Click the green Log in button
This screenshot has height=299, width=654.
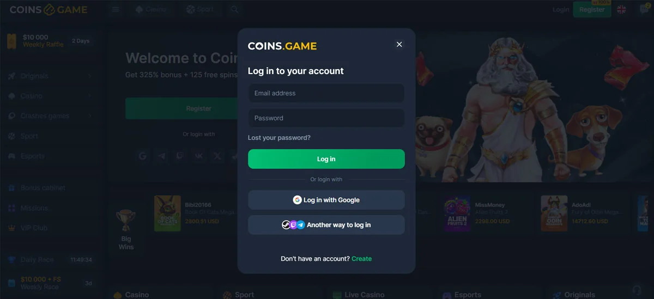326,159
